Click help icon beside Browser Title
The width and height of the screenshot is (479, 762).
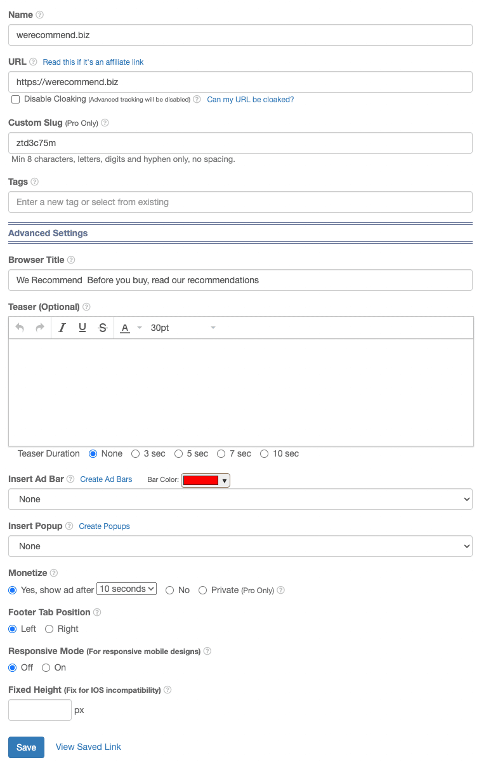click(x=71, y=260)
